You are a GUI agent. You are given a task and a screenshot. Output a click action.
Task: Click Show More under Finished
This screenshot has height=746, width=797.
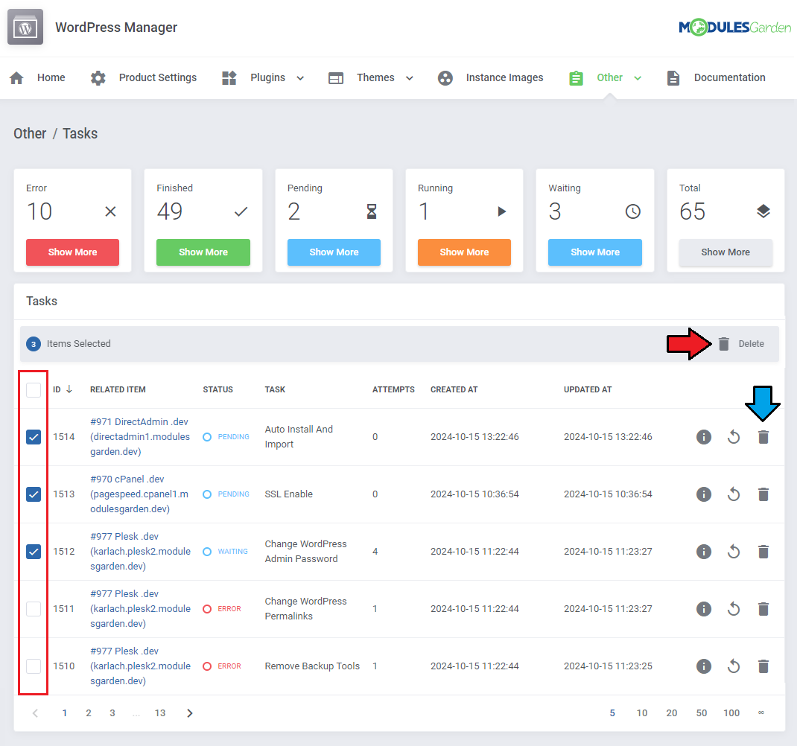click(x=203, y=252)
